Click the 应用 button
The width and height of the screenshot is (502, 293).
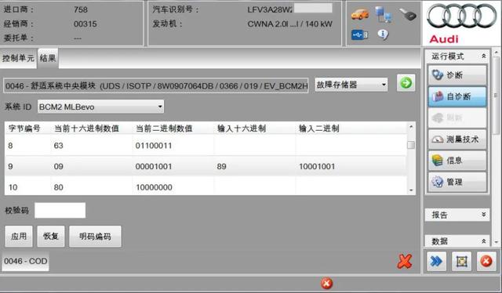coord(19,237)
